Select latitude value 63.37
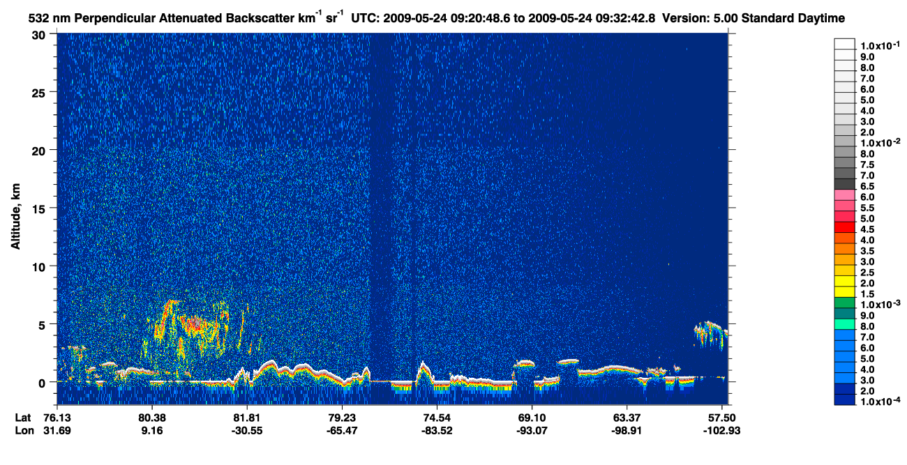The width and height of the screenshot is (907, 465). [627, 418]
